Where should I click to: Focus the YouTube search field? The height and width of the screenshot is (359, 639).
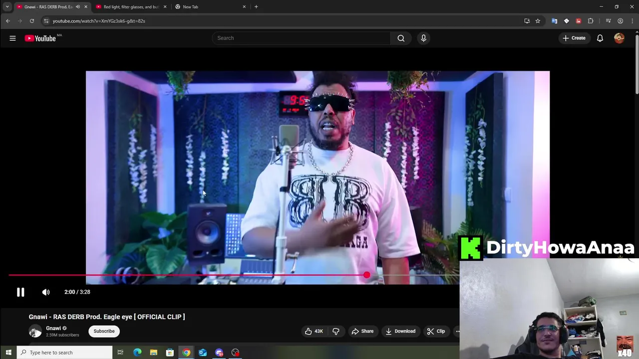click(x=302, y=38)
